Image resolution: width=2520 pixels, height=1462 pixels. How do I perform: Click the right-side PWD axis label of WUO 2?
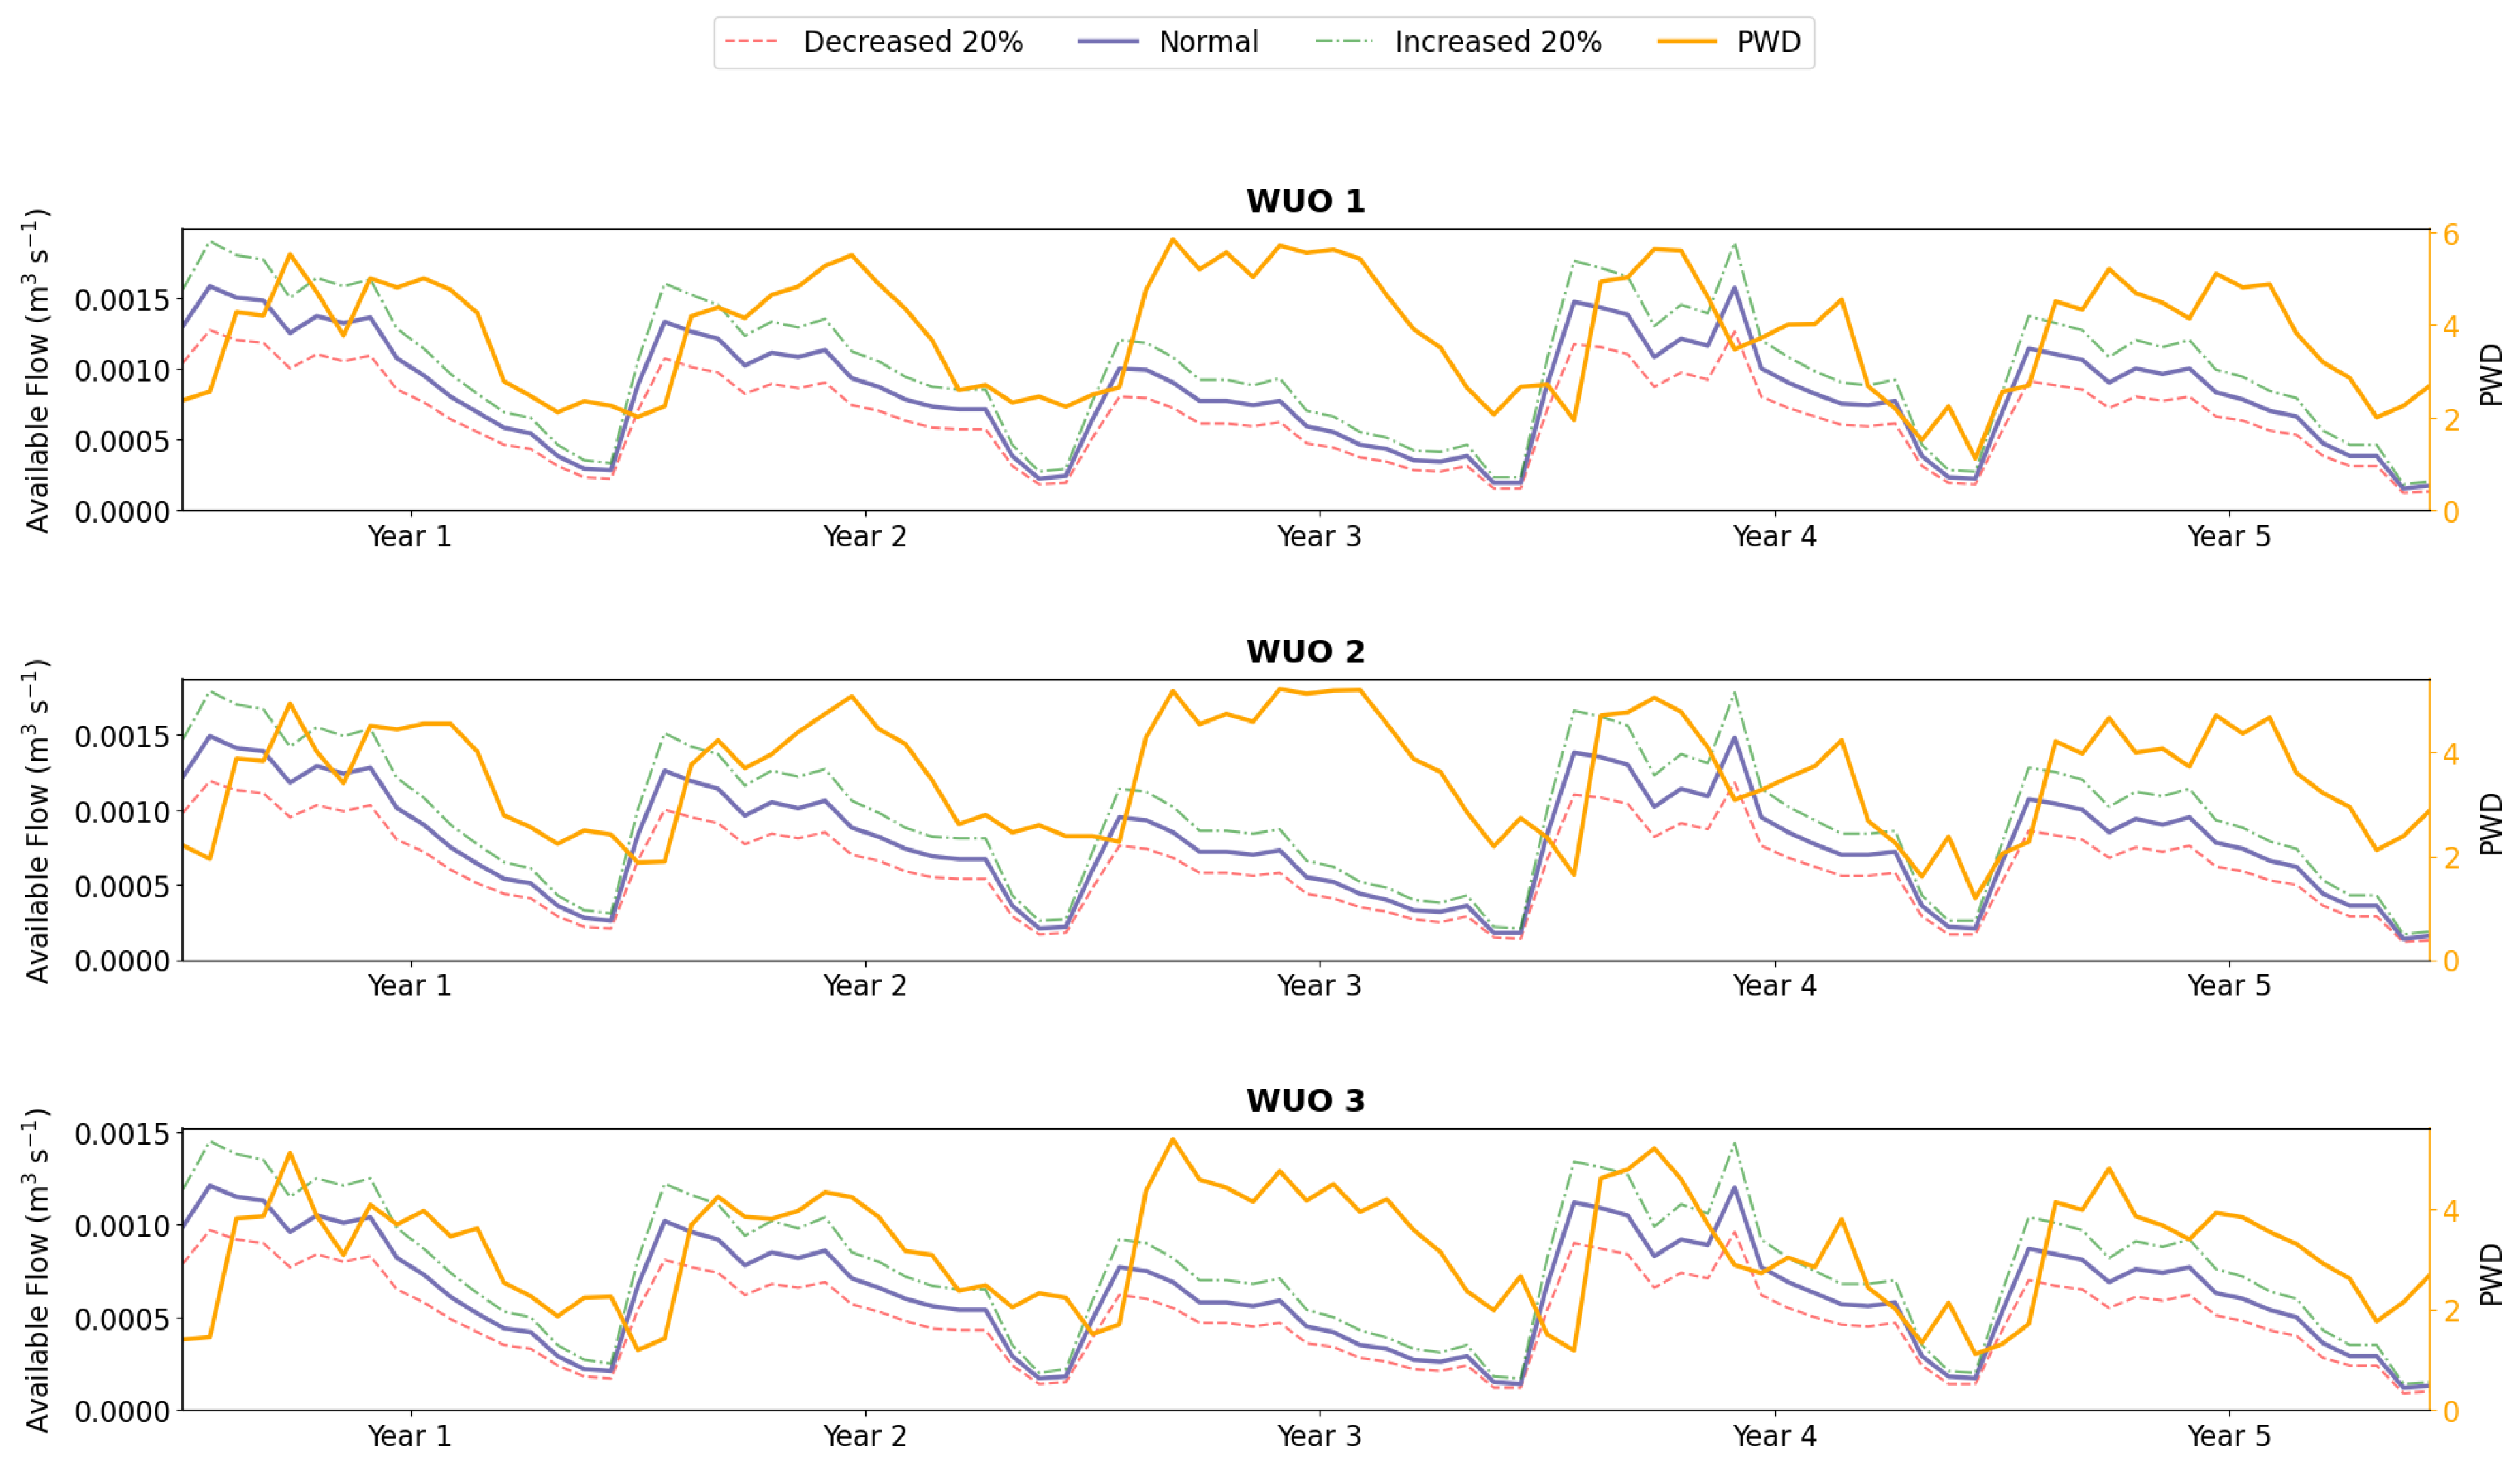2491,824
